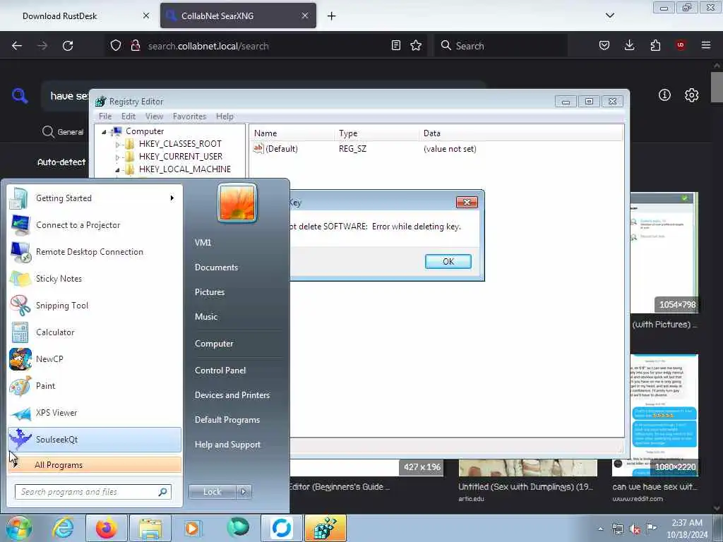Open NewCP program
Viewport: 723px width, 542px height.
(x=95, y=359)
